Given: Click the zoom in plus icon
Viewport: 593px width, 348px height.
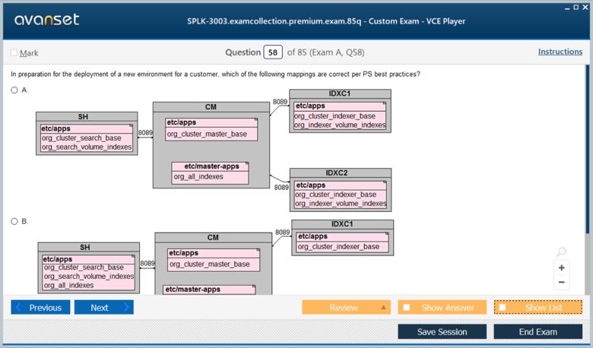Looking at the screenshot, I should point(562,267).
